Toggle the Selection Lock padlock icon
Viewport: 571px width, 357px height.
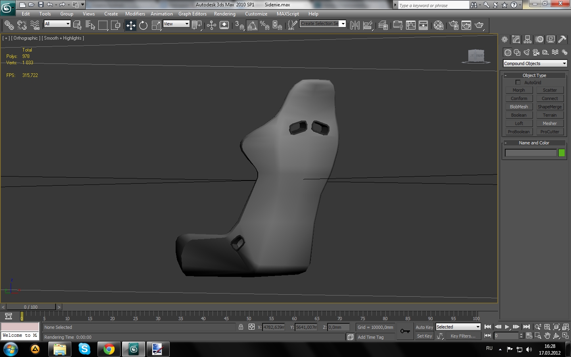(241, 327)
